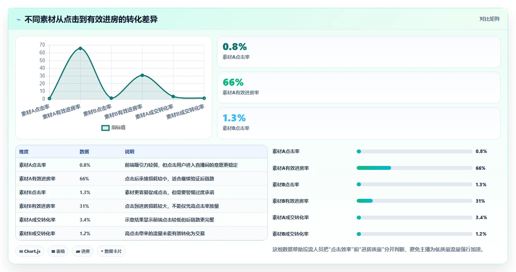The height and width of the screenshot is (272, 516).
Task: Click the 数据卡片 tag chip
Action: click(111, 251)
